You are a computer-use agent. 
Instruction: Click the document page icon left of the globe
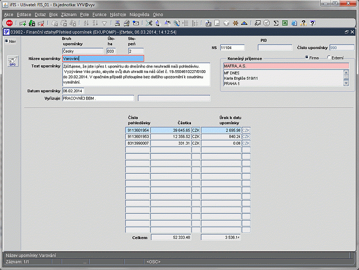(217, 23)
